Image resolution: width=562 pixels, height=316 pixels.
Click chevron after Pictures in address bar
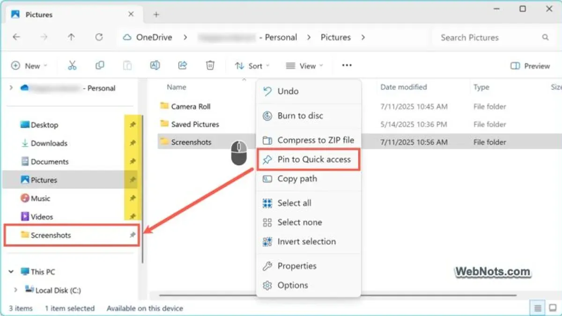pyautogui.click(x=363, y=37)
